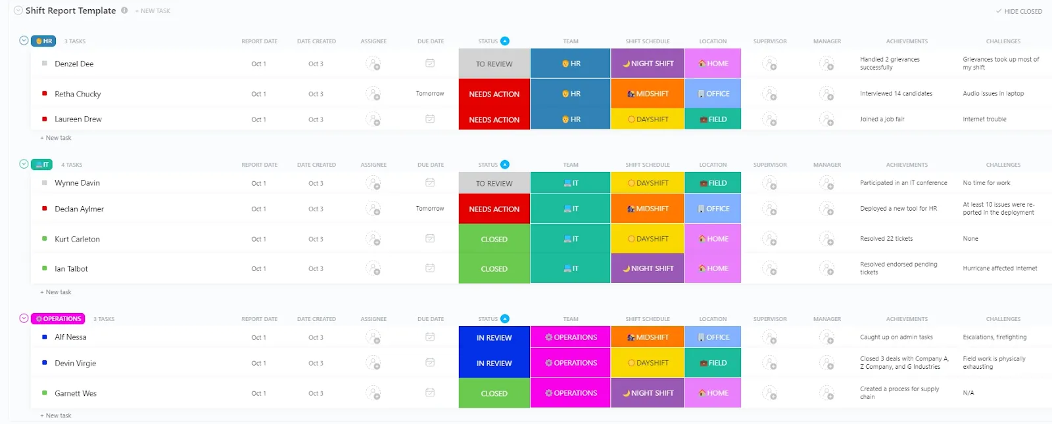Image resolution: width=1052 pixels, height=424 pixels.
Task: Change HR team cell of Laureen Drew
Action: tap(571, 119)
